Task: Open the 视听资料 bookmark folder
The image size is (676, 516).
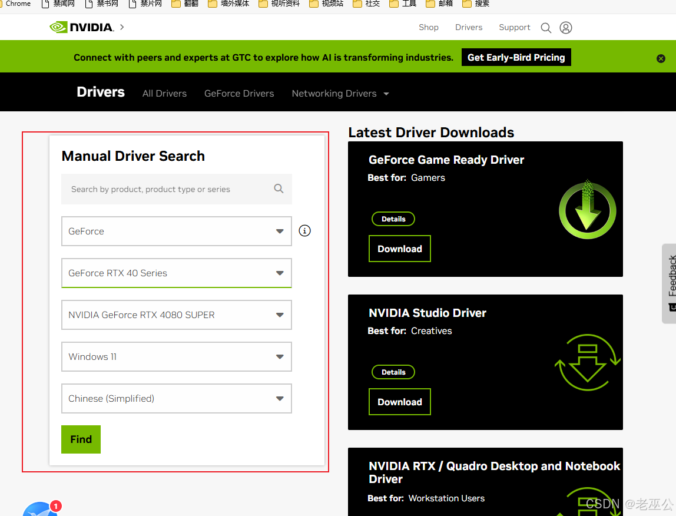Action: [279, 4]
